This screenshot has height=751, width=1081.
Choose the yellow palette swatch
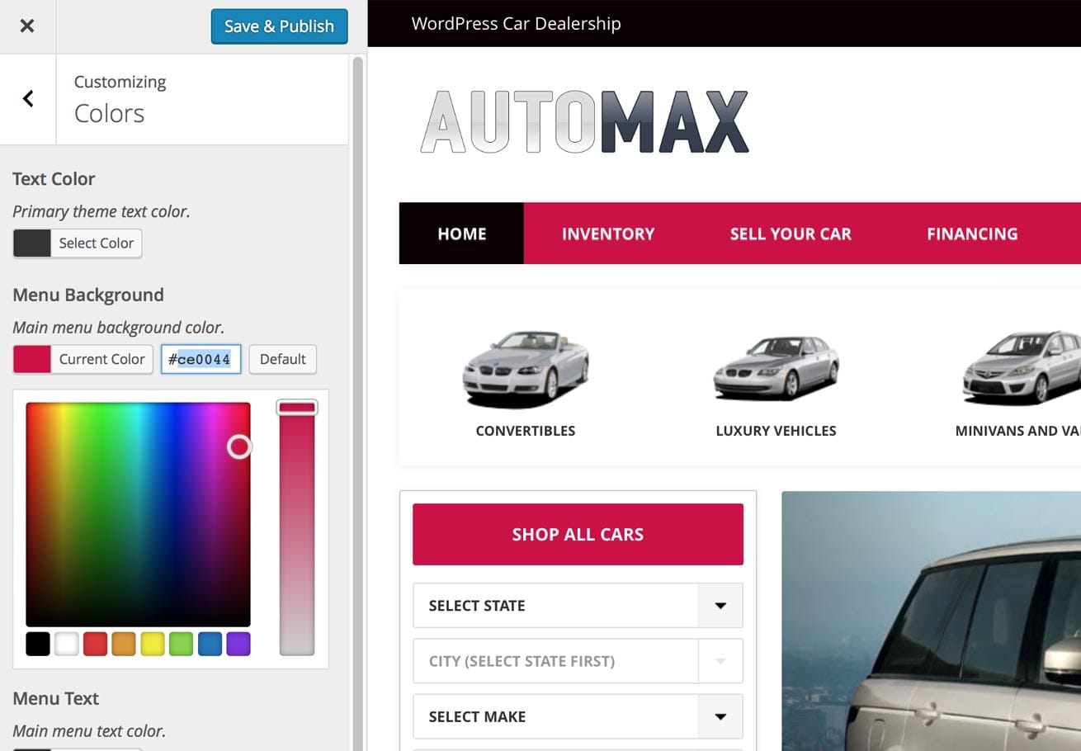tap(153, 644)
